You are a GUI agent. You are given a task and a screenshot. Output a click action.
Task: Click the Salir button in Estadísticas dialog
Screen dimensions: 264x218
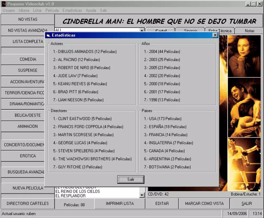(x=131, y=179)
